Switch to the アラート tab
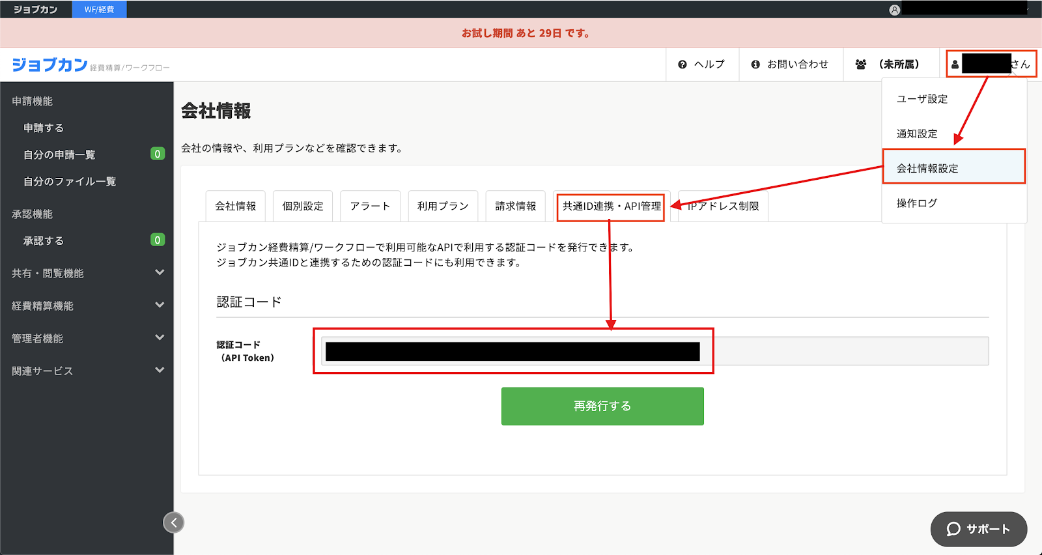This screenshot has width=1042, height=555. pyautogui.click(x=370, y=206)
